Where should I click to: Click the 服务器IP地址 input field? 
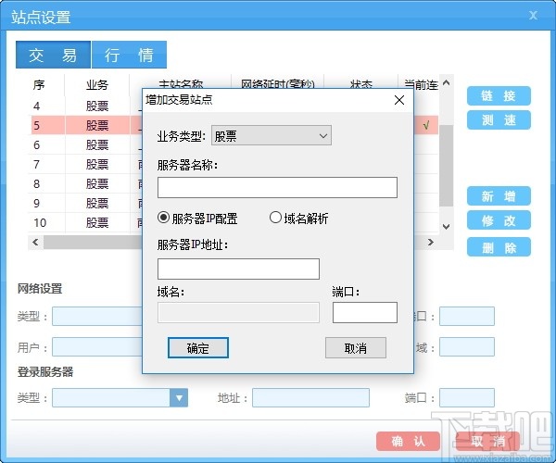238,269
